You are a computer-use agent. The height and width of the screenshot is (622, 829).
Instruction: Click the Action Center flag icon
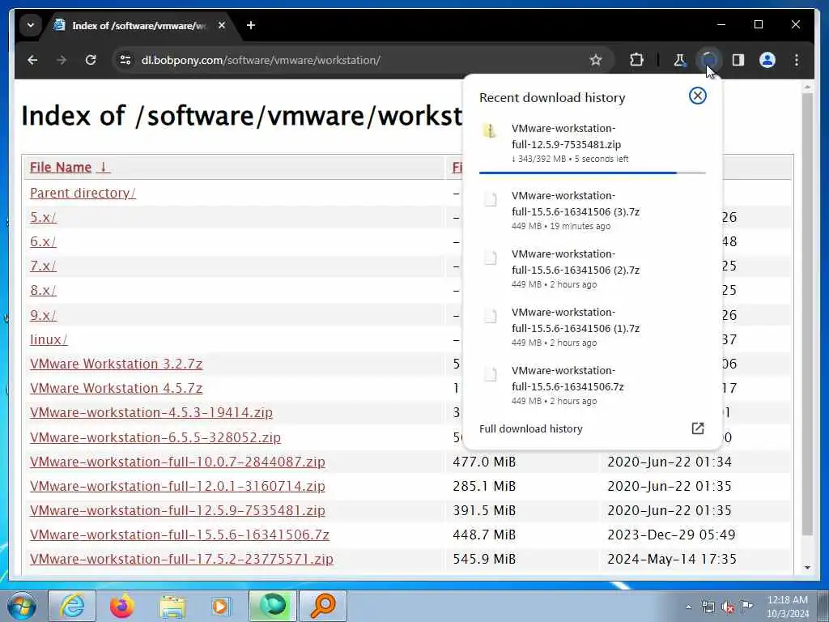coord(746,606)
